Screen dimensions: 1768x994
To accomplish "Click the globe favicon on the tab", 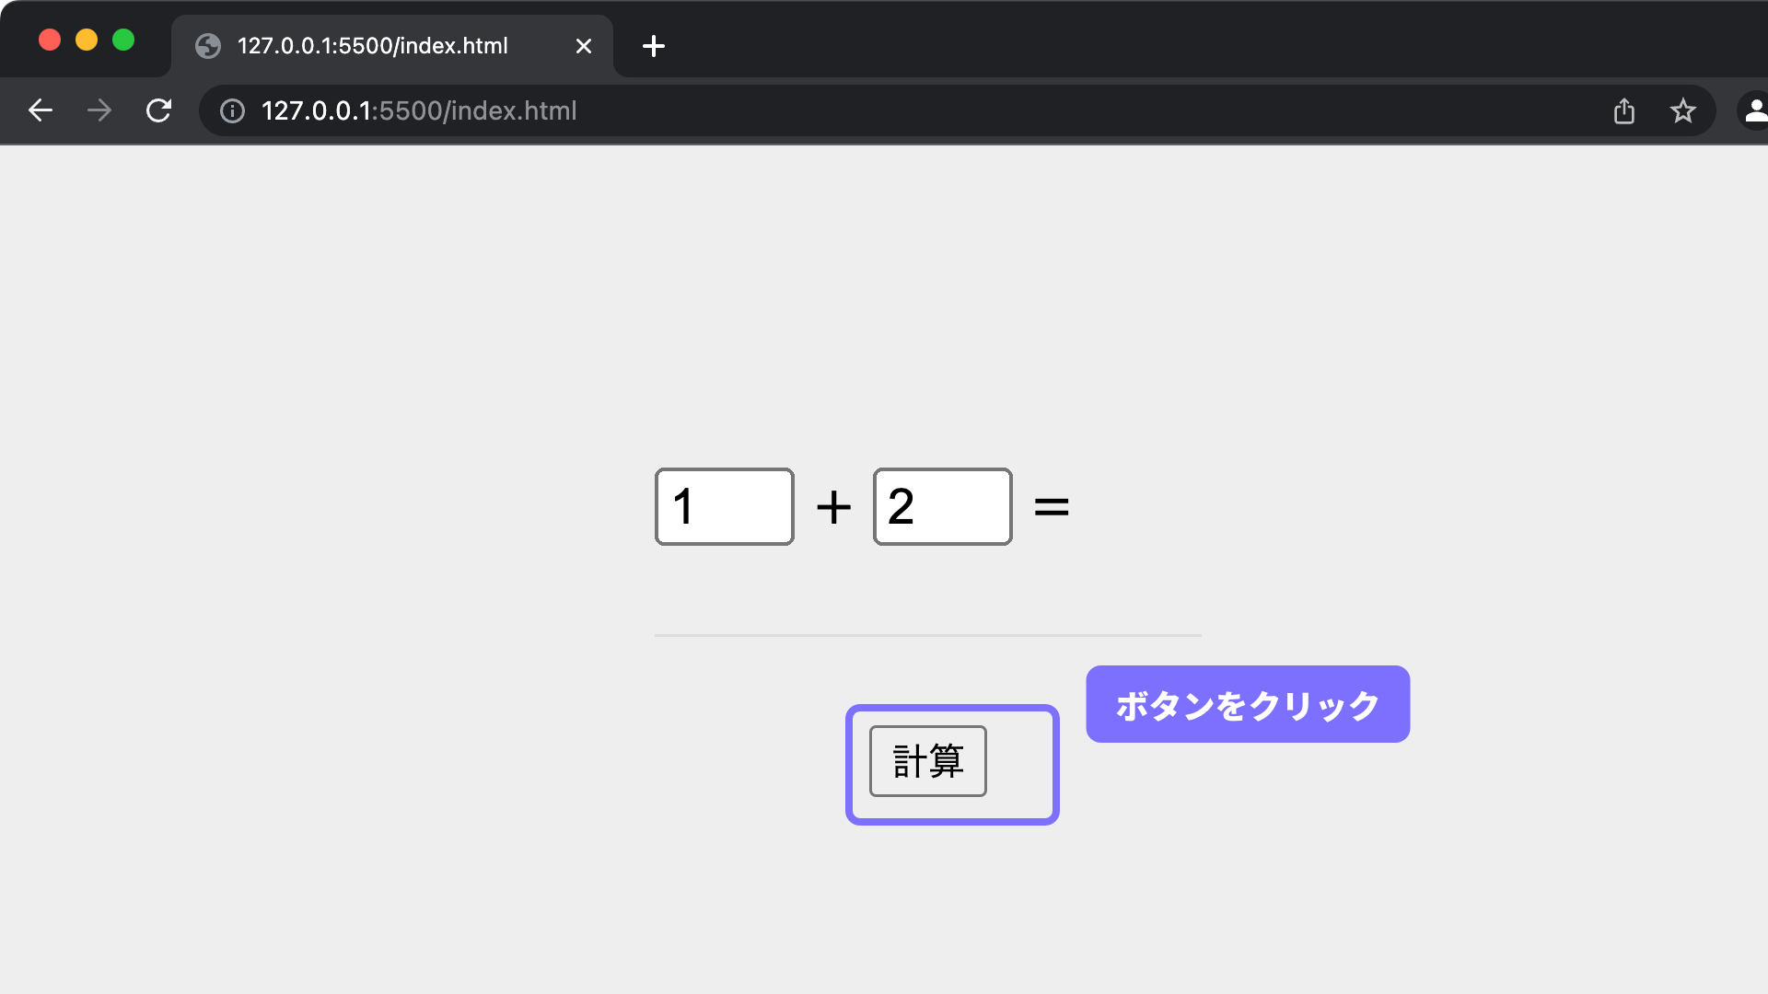I will point(208,46).
